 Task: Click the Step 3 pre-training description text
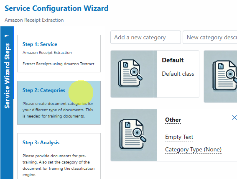[59, 165]
